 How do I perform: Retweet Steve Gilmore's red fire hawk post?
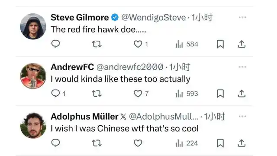click(97, 44)
